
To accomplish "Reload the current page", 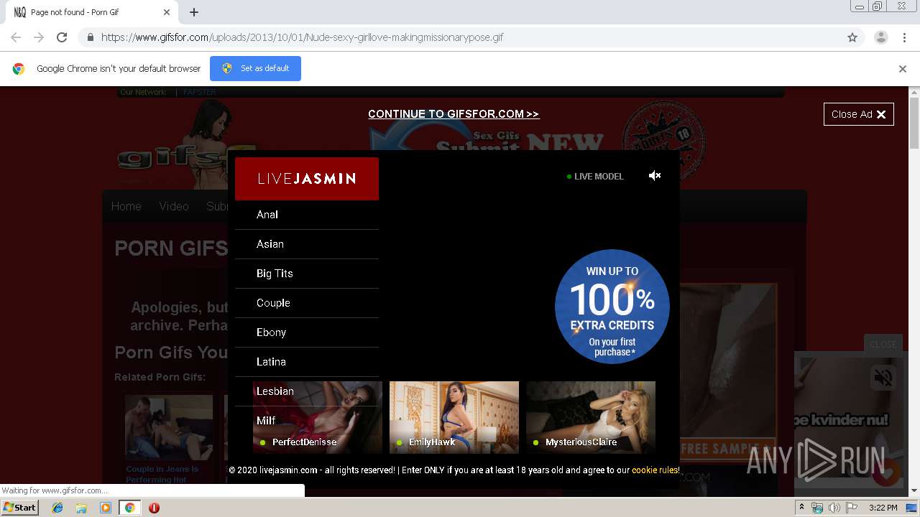I will [62, 37].
